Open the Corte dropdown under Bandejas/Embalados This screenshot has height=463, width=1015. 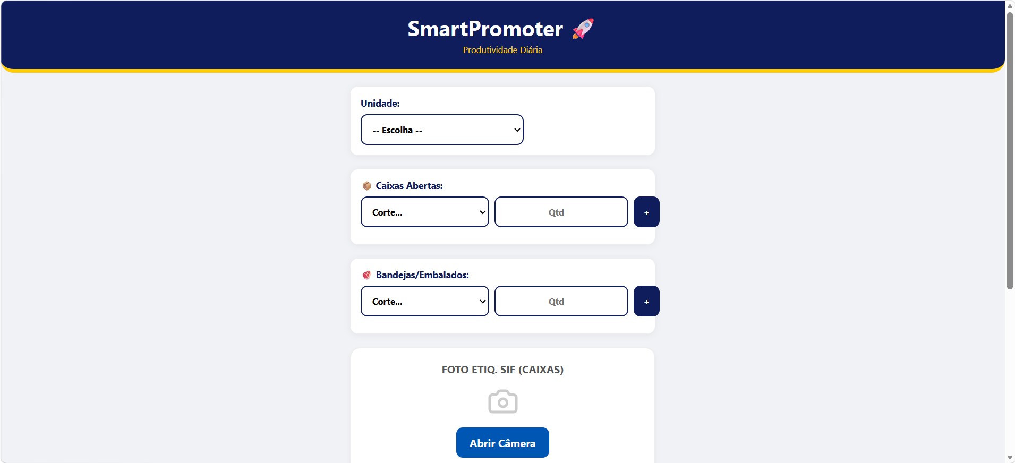pos(424,301)
